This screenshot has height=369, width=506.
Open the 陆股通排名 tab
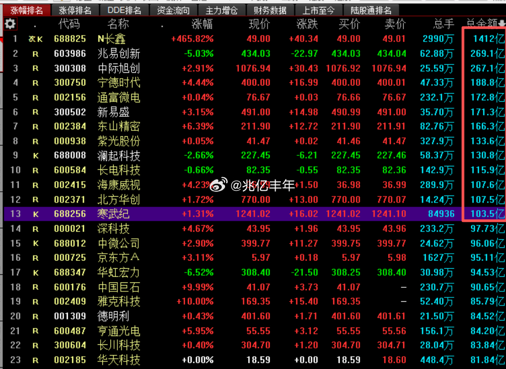(x=371, y=11)
